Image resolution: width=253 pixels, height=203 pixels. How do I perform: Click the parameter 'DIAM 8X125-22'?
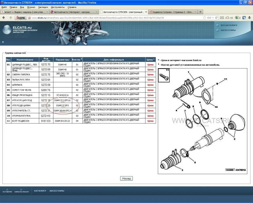coord(62,121)
